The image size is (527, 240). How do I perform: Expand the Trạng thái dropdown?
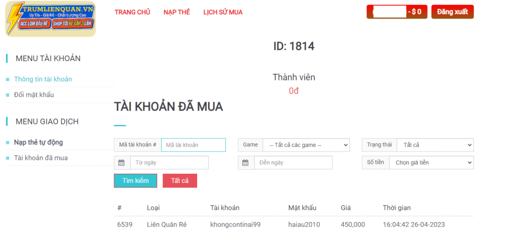click(435, 145)
